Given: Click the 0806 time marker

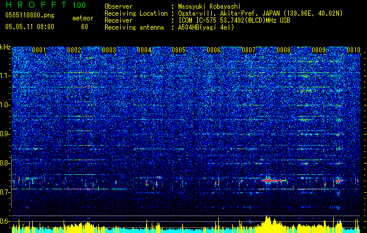Looking at the screenshot, I should (214, 50).
